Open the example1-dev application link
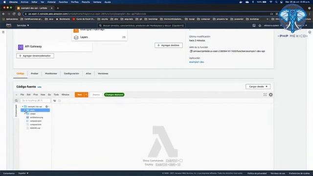This screenshot has width=313, height=176. coord(197,62)
